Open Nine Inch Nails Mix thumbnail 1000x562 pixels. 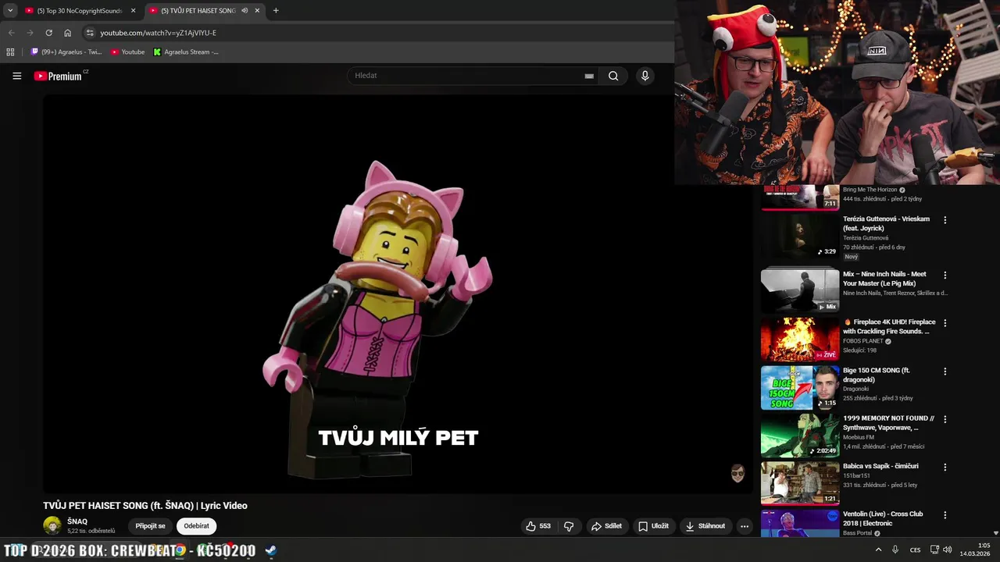coord(800,290)
